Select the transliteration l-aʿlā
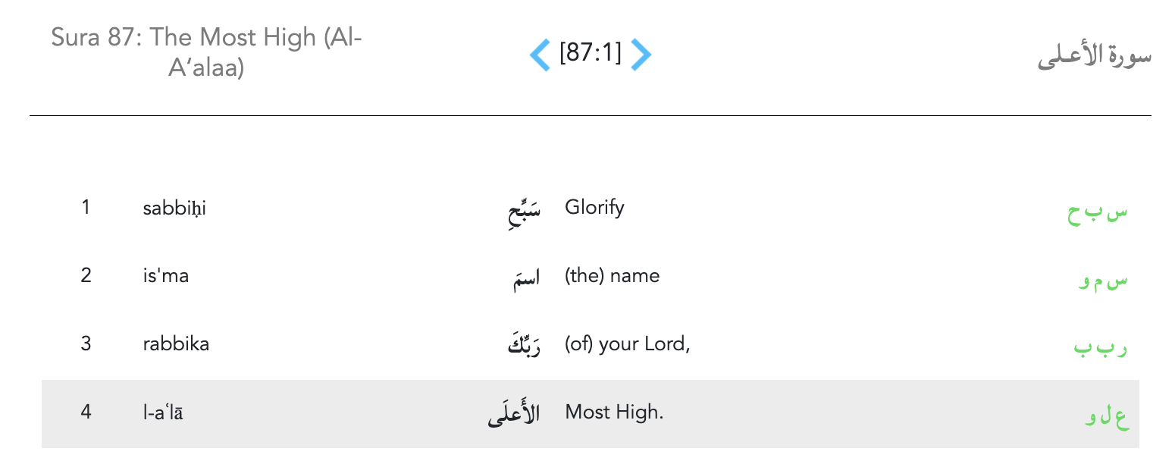Screen dimensions: 1175x461 (163, 413)
